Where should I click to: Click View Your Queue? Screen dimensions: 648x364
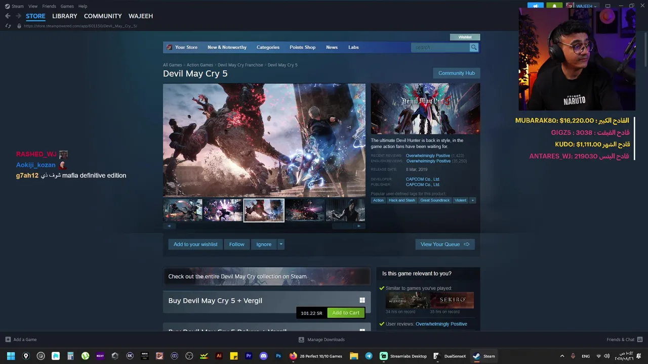[x=445, y=244]
